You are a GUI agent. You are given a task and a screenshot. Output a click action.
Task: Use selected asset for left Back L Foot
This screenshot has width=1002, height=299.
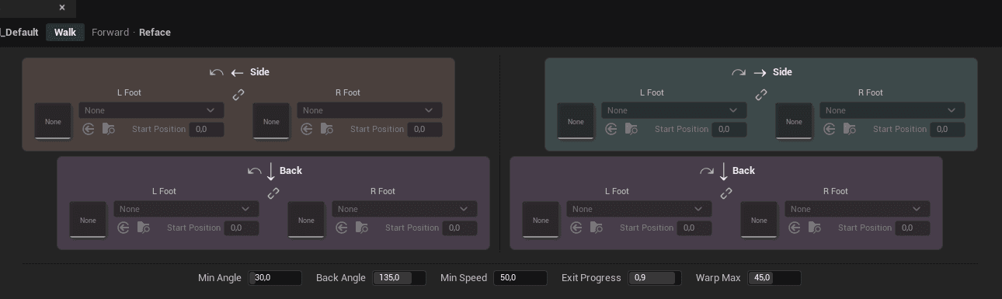click(124, 228)
